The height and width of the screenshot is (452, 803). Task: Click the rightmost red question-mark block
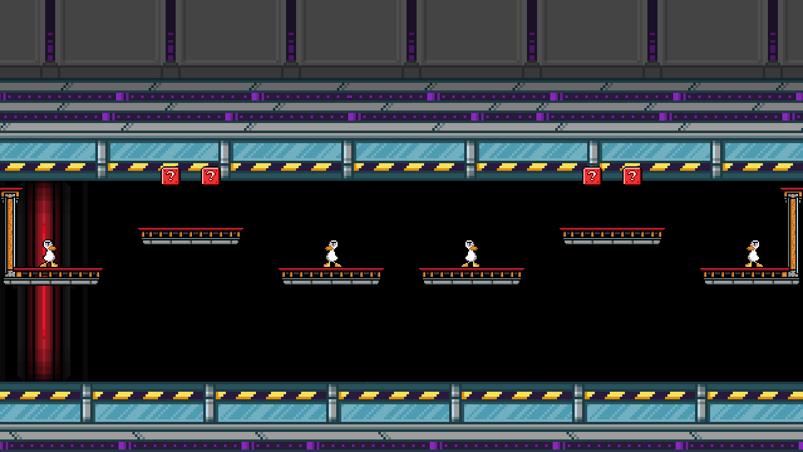pos(632,176)
